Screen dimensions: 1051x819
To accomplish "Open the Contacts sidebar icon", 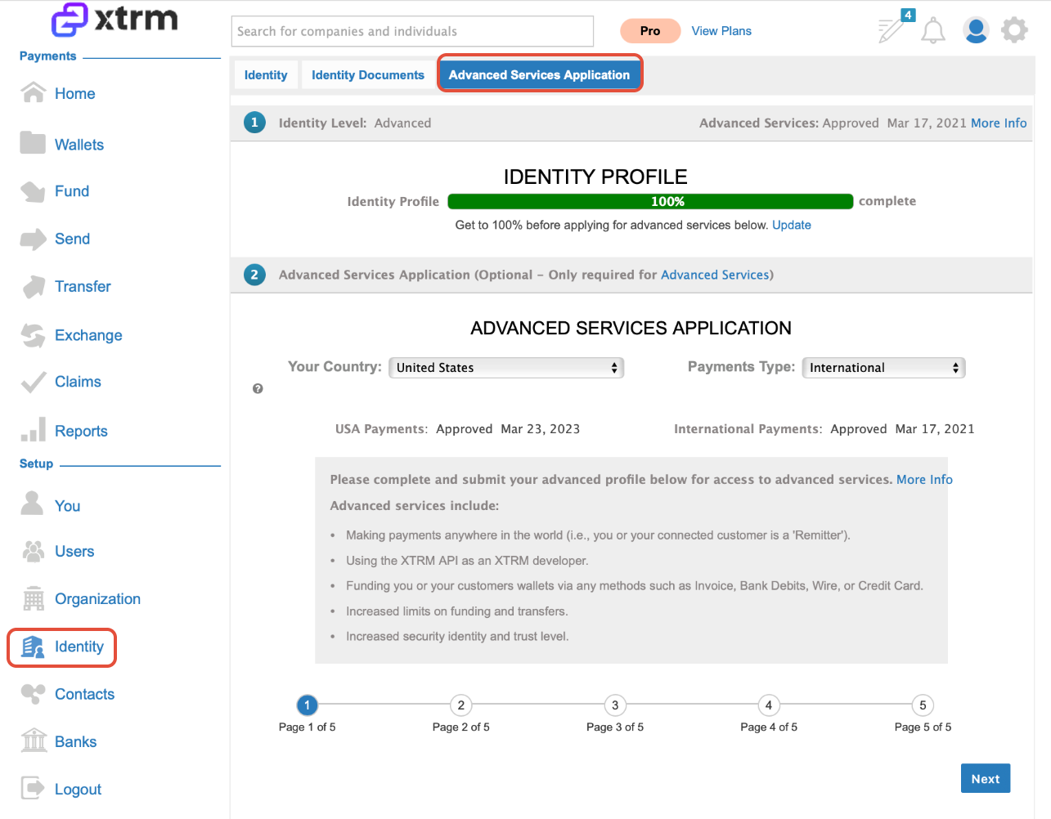I will (33, 694).
